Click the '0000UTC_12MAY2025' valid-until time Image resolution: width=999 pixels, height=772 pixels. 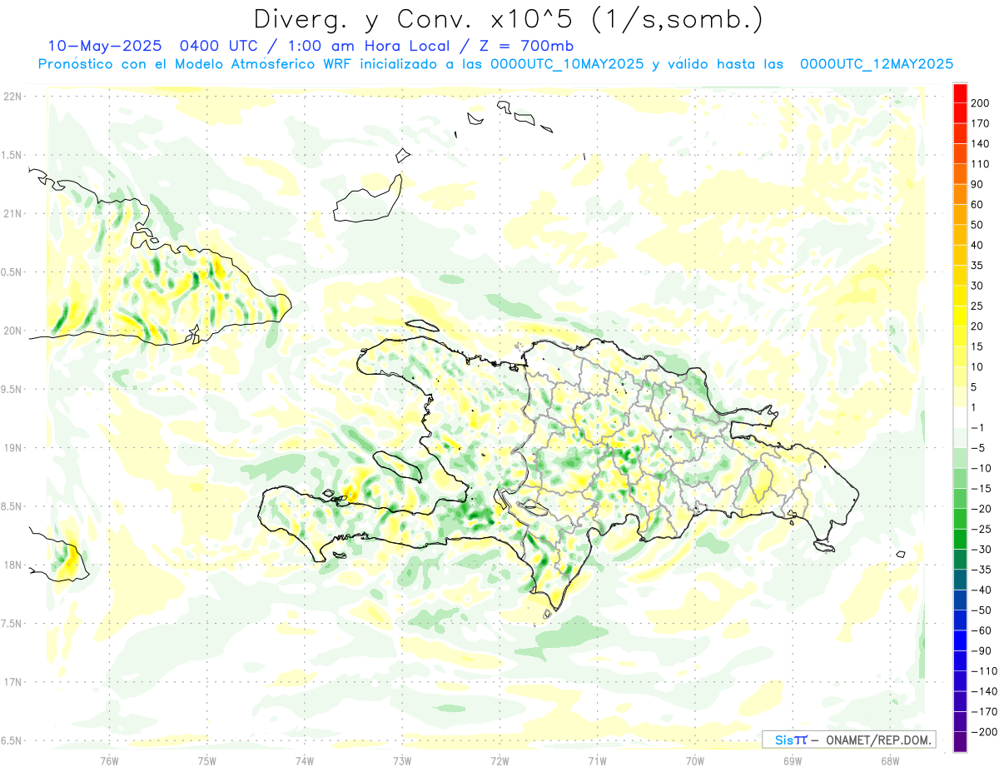click(876, 63)
